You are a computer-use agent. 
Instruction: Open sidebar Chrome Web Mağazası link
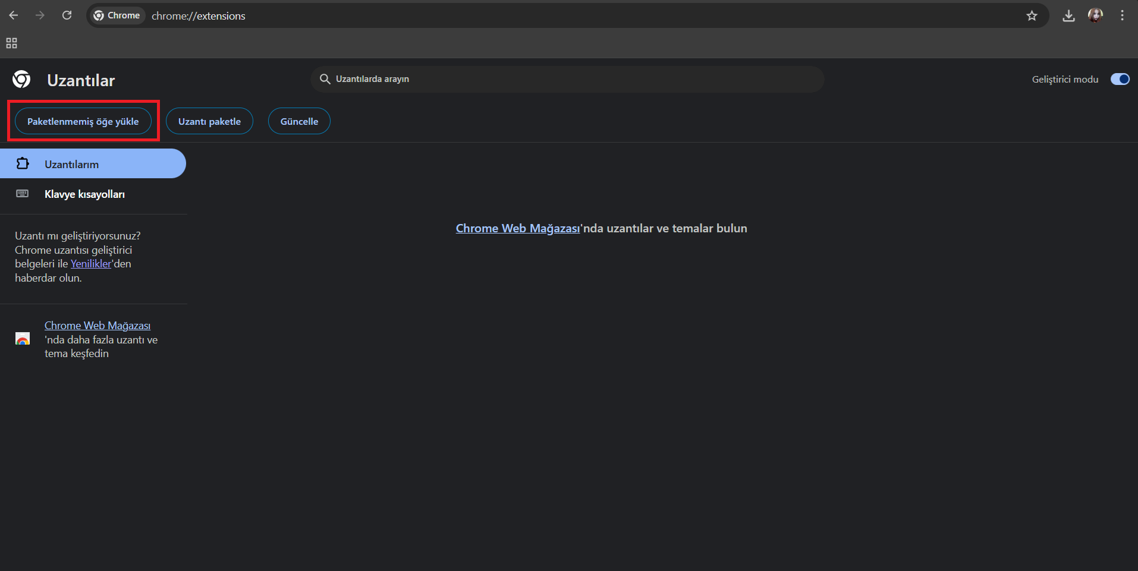(x=98, y=326)
